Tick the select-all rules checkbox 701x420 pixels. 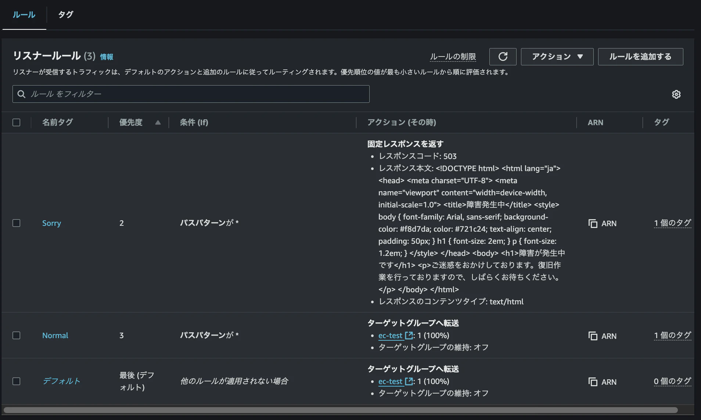pyautogui.click(x=16, y=122)
